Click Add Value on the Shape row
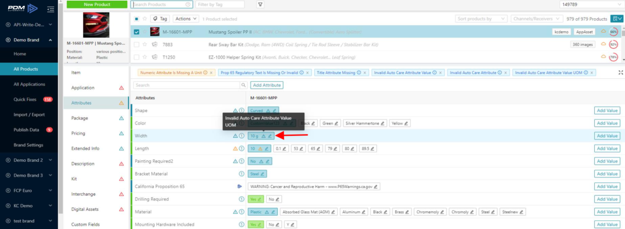This screenshot has height=229, width=625. tap(607, 110)
